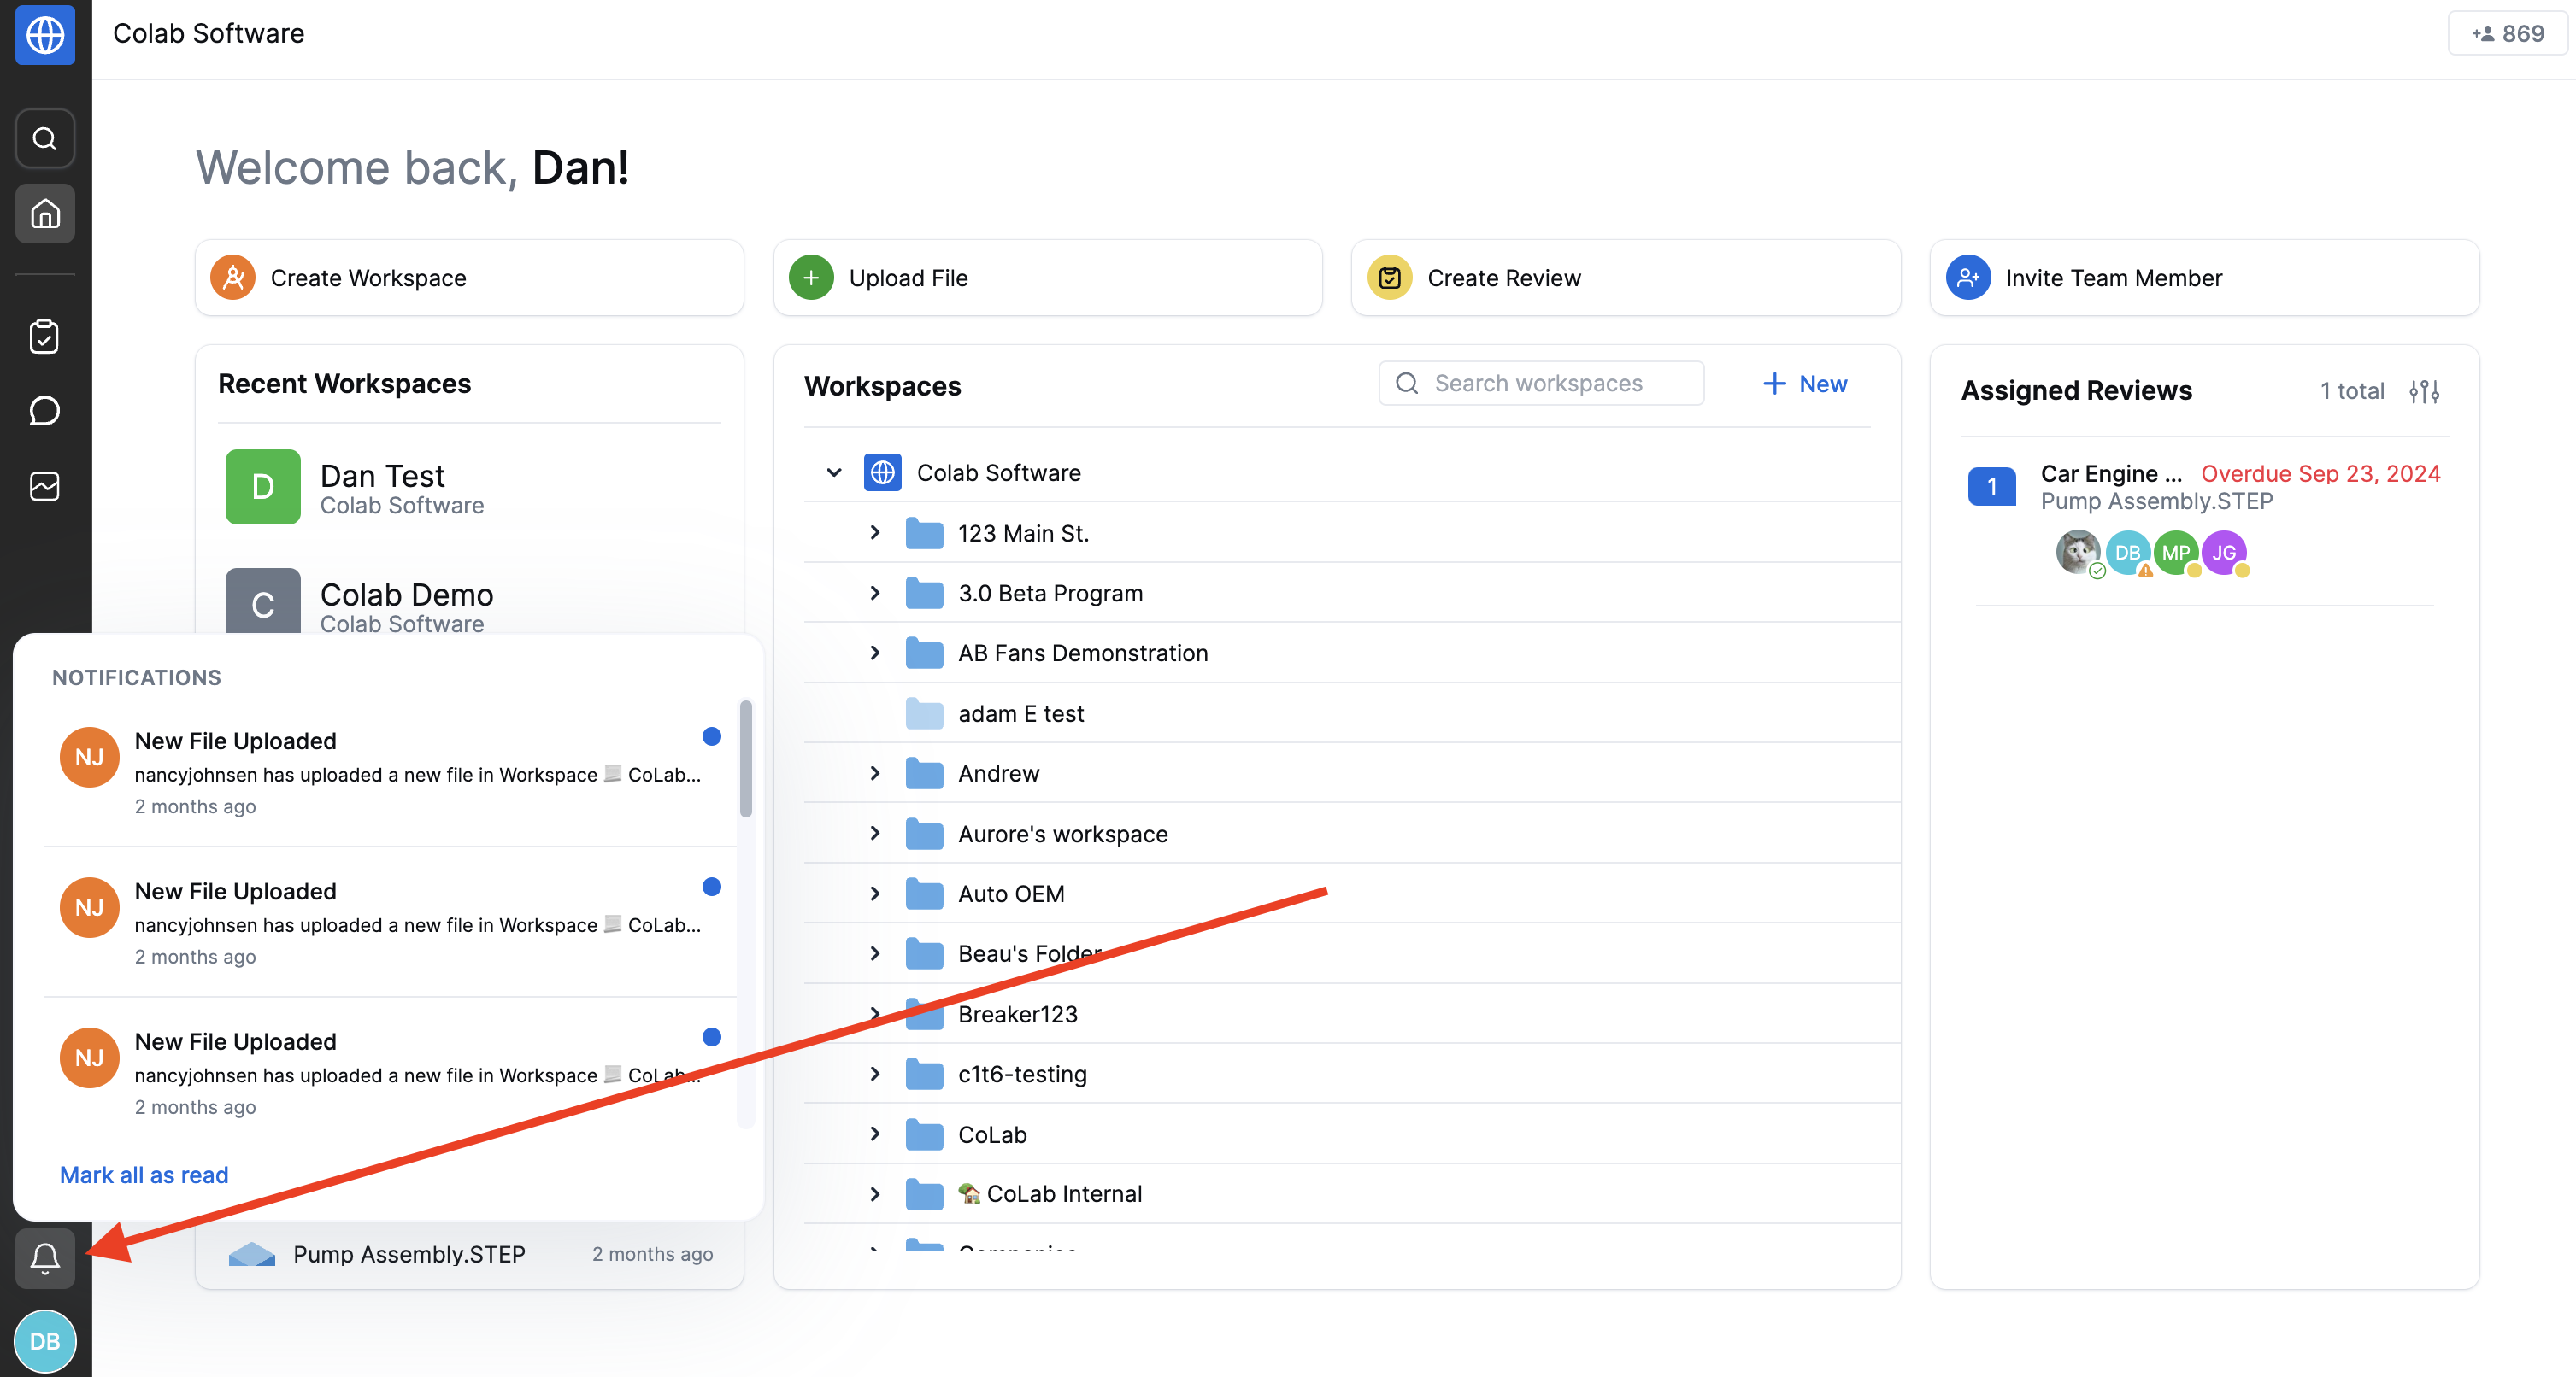Click the Pump Assembly.STEP file icon
Viewport: 2576px width, 1377px height.
[x=252, y=1254]
